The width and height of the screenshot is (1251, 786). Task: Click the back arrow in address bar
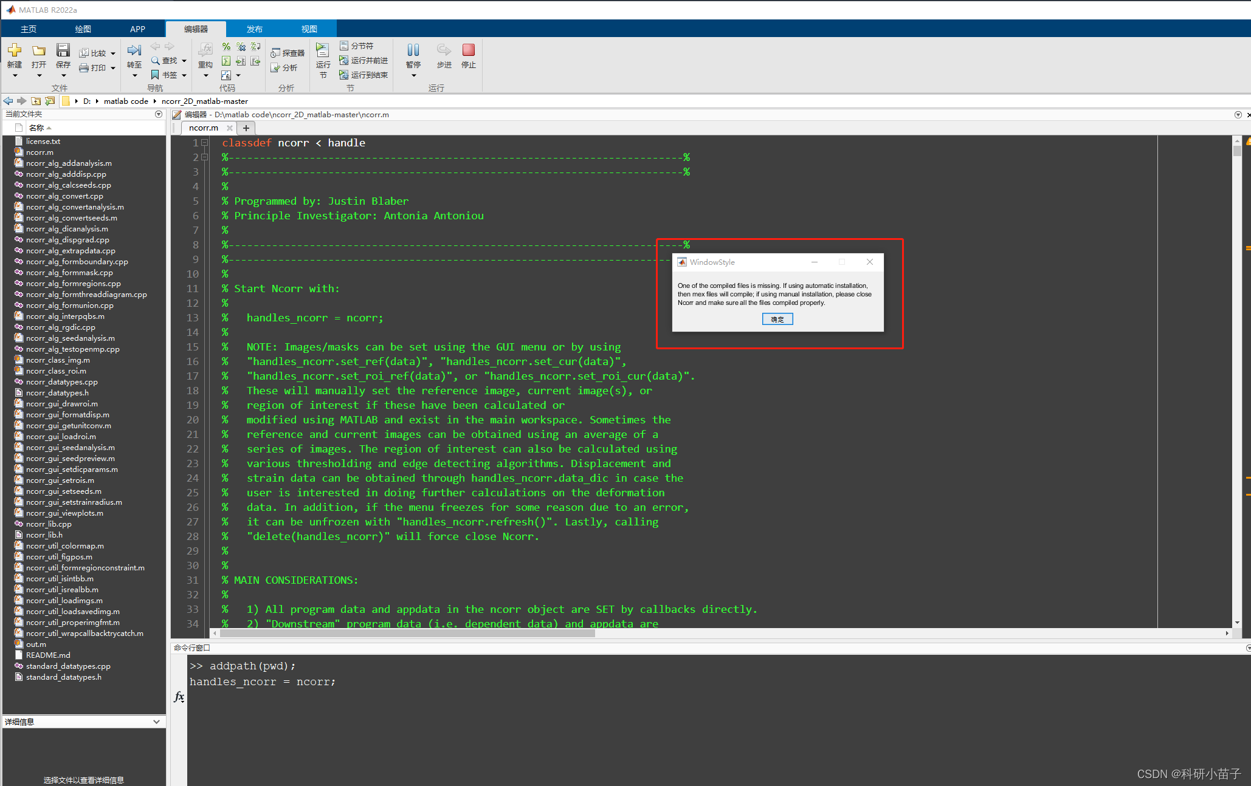tap(8, 101)
